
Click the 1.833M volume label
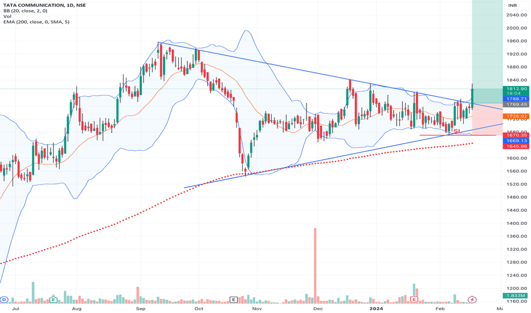(516, 296)
